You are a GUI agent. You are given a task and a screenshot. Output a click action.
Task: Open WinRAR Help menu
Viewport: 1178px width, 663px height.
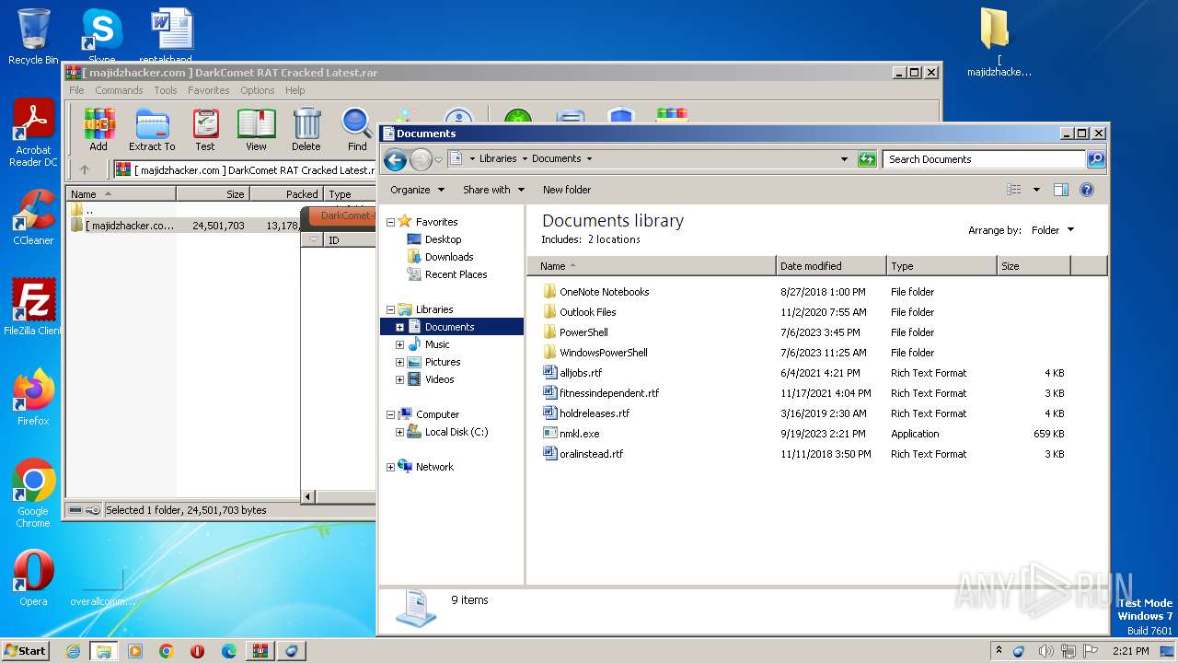(x=294, y=90)
